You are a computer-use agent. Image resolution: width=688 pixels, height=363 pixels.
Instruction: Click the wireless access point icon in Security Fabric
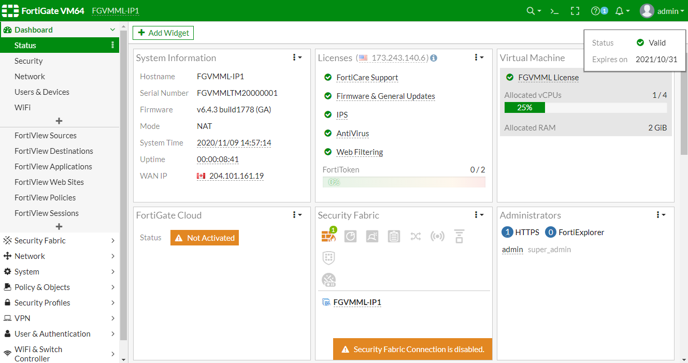click(437, 236)
